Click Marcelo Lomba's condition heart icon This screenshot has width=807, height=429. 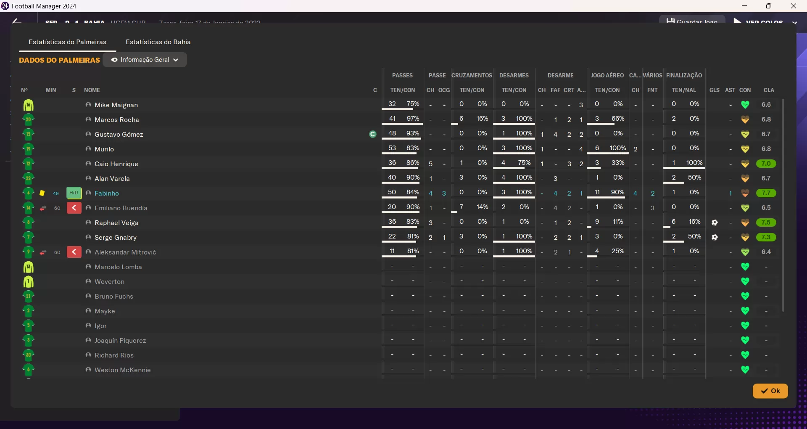click(x=745, y=267)
